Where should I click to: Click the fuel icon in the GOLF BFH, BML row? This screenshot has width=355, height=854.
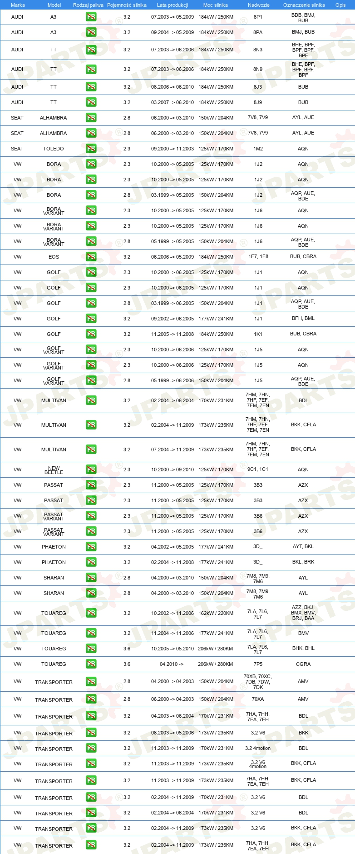[91, 319]
